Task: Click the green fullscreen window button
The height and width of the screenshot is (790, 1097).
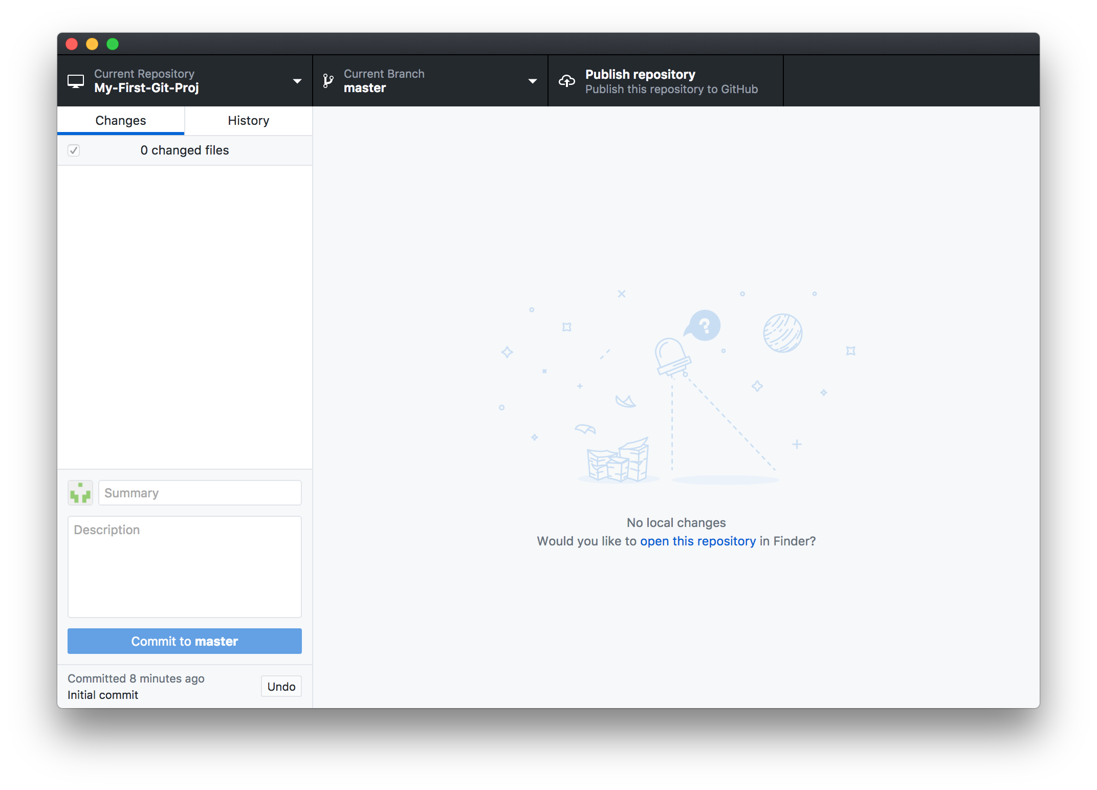Action: (113, 44)
